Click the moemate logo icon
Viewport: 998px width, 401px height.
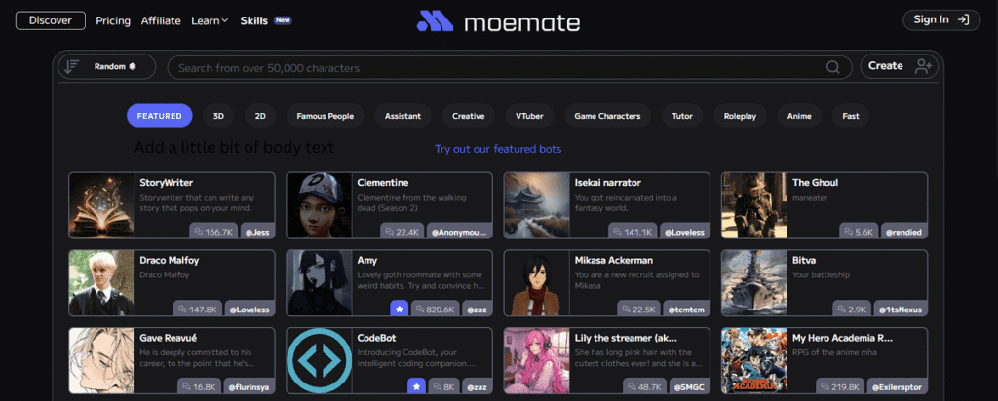(435, 21)
